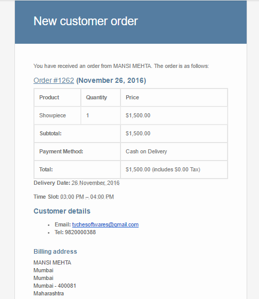Click the Payment Method label

[61, 151]
